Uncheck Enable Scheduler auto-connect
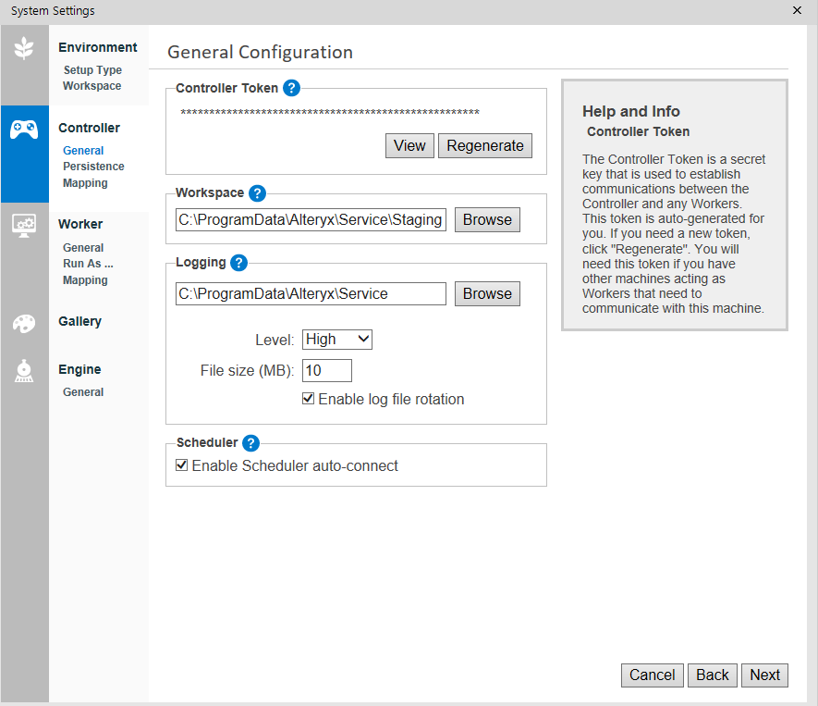 coord(181,465)
